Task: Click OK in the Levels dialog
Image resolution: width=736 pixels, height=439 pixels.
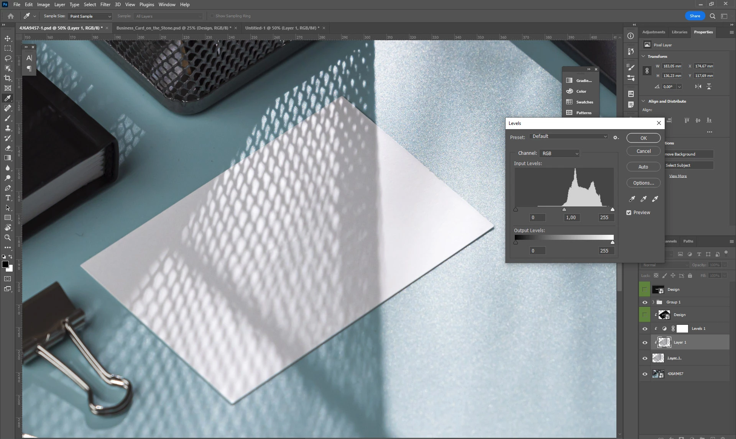Action: coord(643,138)
